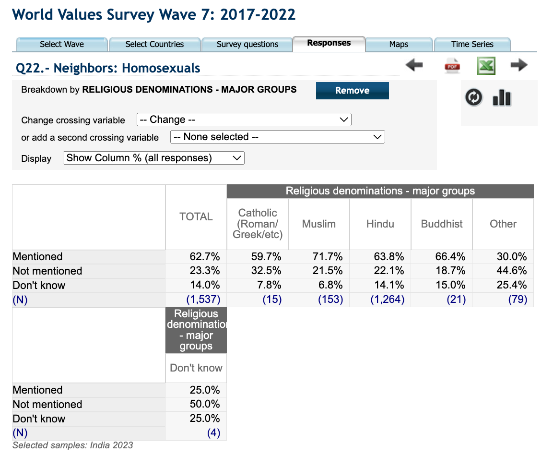Download results as Excel file
Screen dimensions: 542x456
[x=486, y=66]
